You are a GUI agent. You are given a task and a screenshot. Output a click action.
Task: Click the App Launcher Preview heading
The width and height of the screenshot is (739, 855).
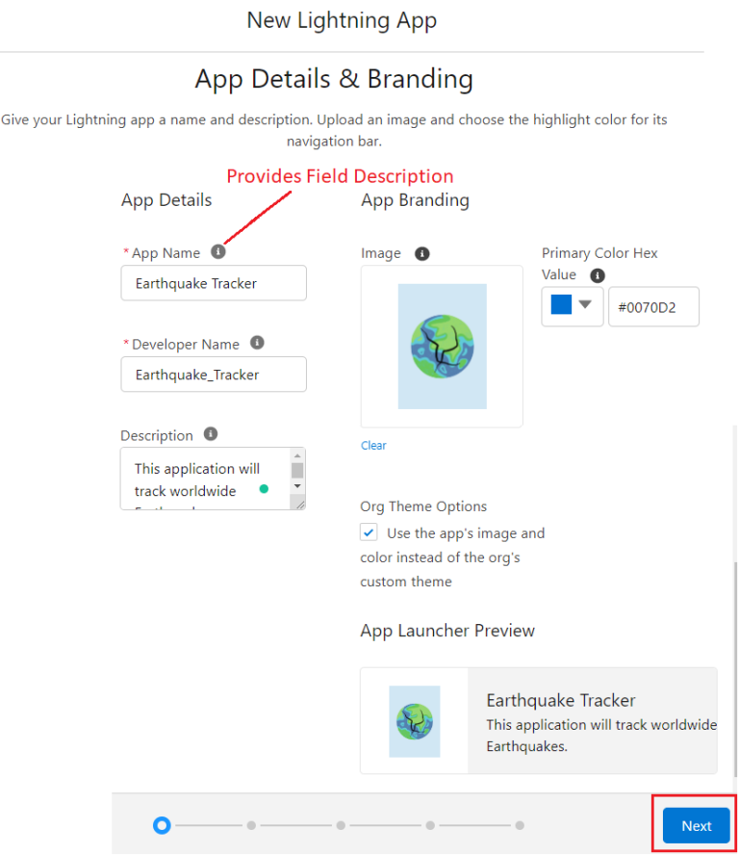[x=447, y=631]
